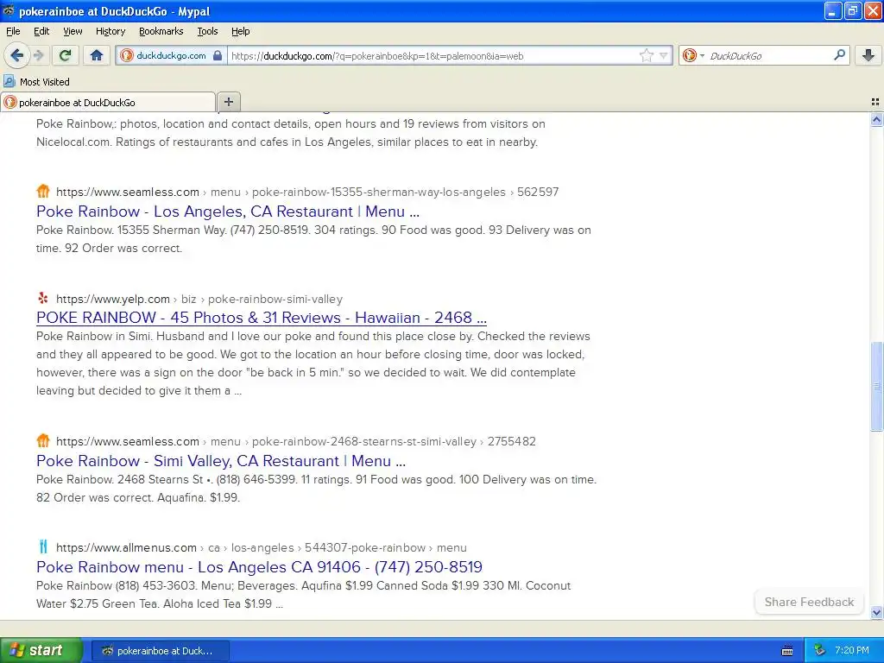Open the Windows start menu

coord(41,650)
